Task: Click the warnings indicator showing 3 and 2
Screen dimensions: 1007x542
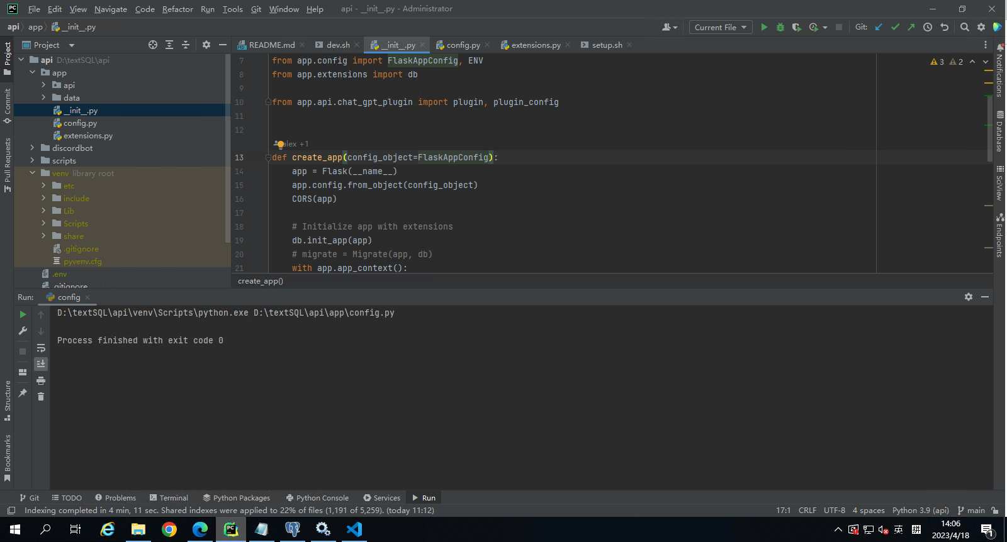Action: point(947,62)
